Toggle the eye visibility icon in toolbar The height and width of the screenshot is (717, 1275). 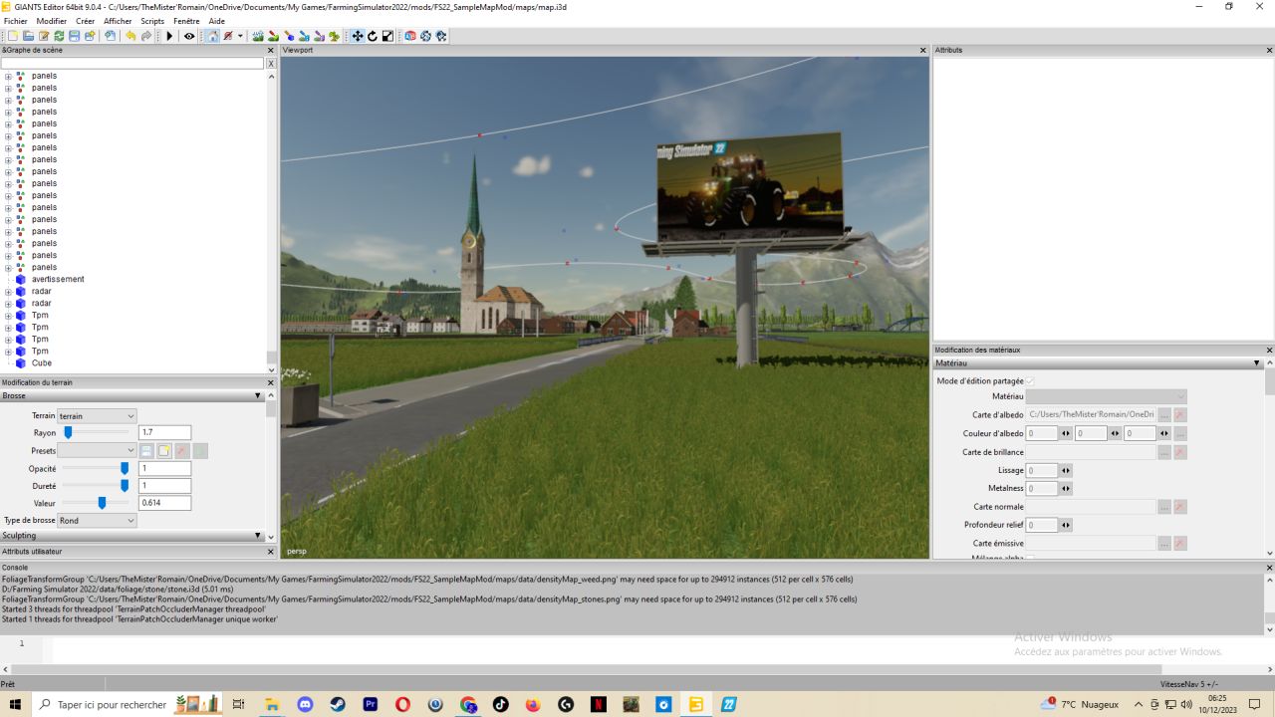click(189, 36)
